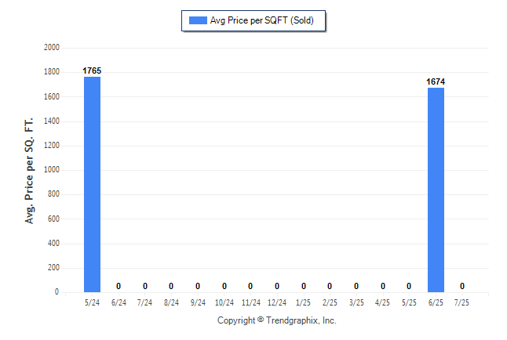Select the 6/24 x-axis label

click(119, 302)
